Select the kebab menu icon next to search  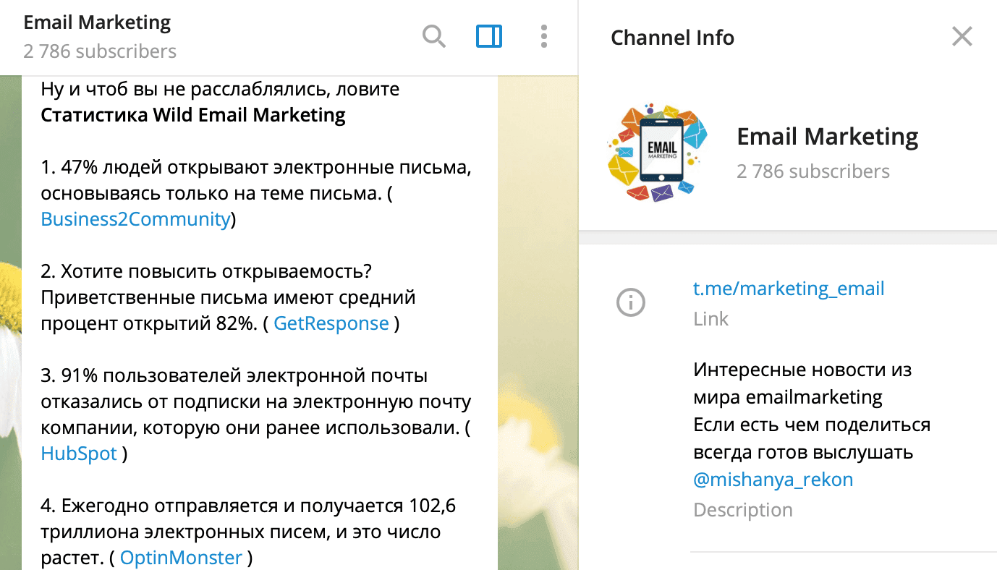pos(543,35)
